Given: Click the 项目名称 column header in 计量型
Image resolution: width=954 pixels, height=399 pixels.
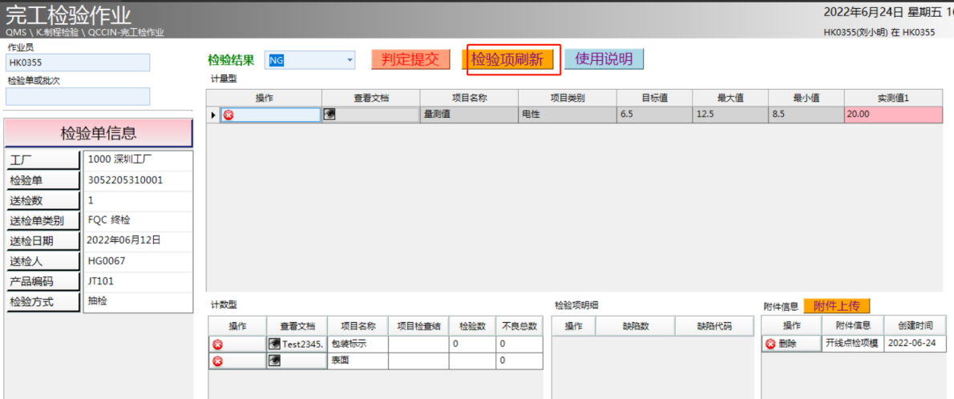Looking at the screenshot, I should tap(469, 98).
